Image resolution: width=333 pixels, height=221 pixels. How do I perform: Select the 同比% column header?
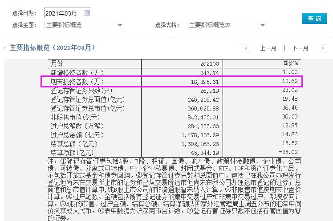tap(290, 63)
